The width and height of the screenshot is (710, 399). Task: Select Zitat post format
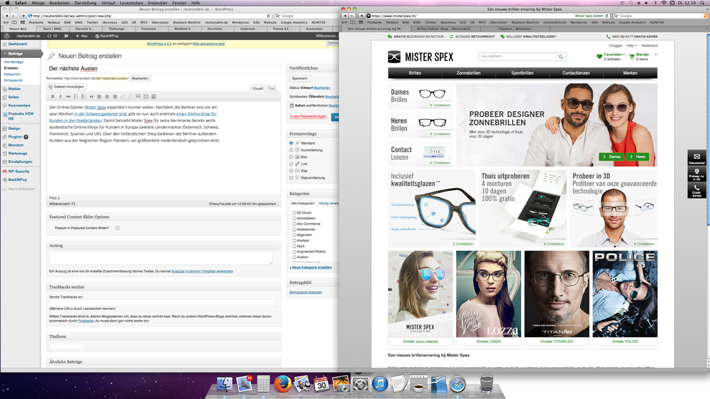coord(291,171)
